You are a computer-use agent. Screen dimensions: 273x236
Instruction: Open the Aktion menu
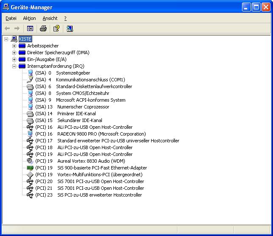[x=29, y=18]
